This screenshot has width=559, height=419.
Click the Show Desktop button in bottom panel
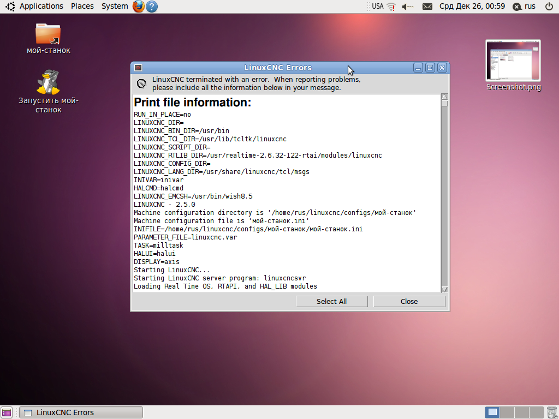pos(7,412)
